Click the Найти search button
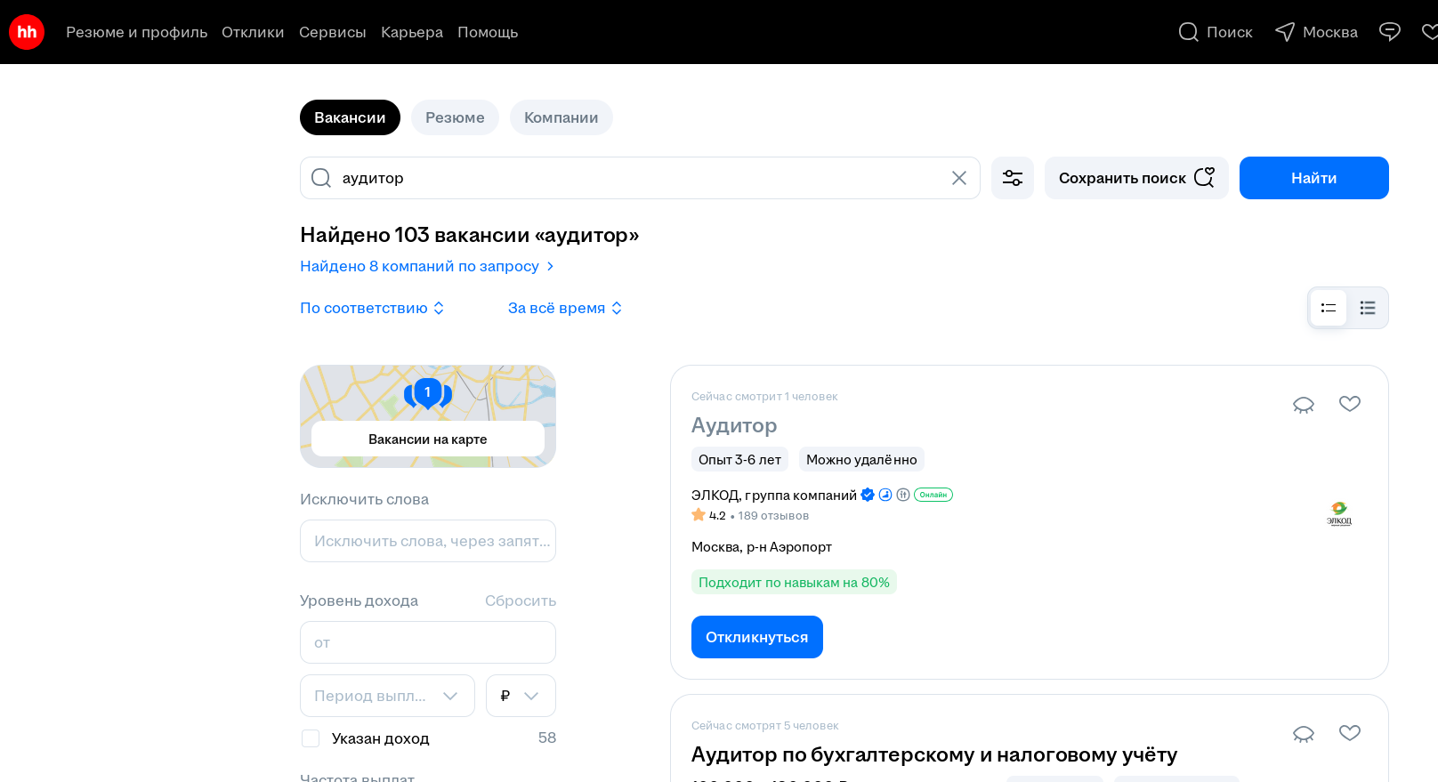 (1313, 178)
